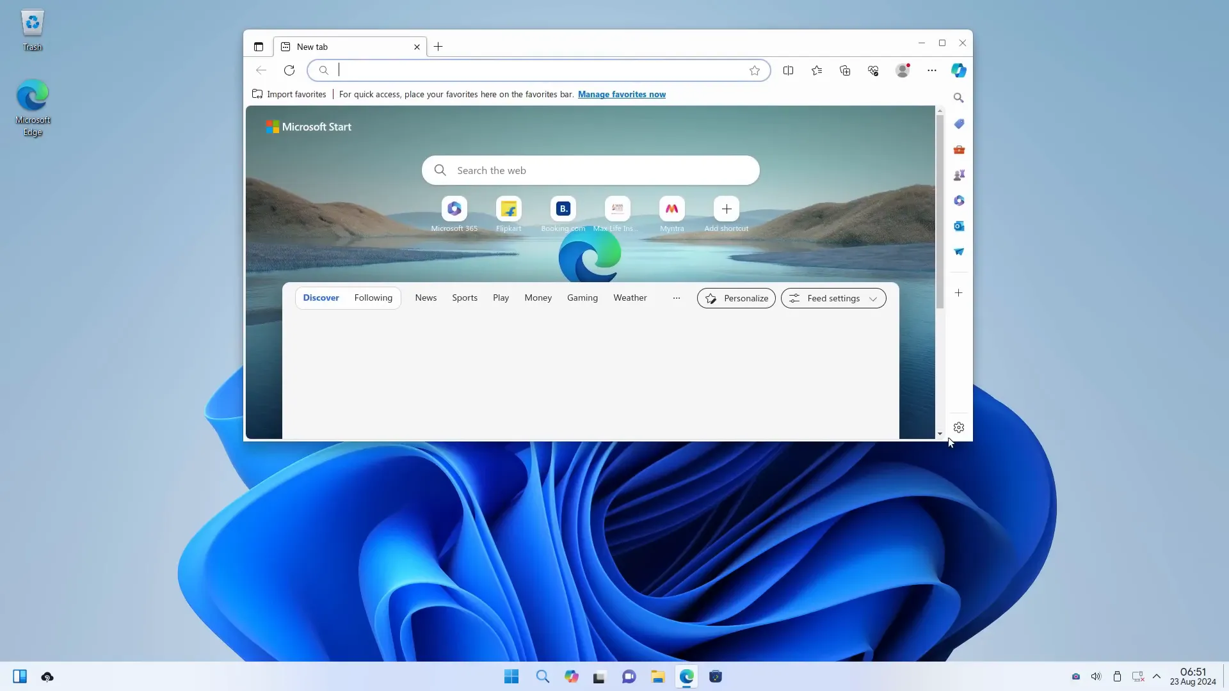This screenshot has height=691, width=1229.
Task: Open Browser essentials heart icon
Action: tap(873, 70)
